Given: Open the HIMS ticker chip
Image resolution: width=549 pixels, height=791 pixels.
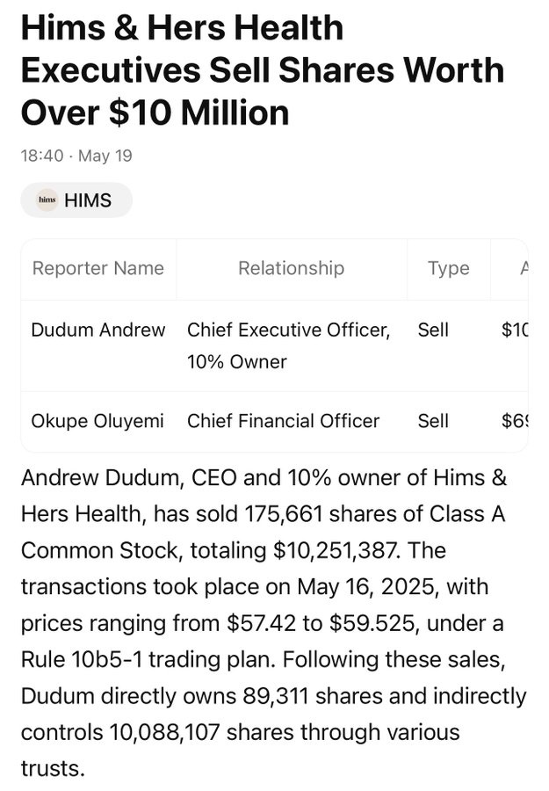Looking at the screenshot, I should (76, 200).
